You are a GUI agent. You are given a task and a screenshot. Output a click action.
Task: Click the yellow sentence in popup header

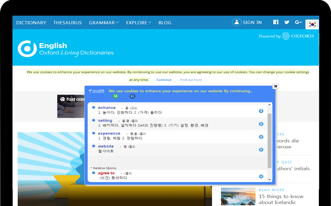coord(181,91)
